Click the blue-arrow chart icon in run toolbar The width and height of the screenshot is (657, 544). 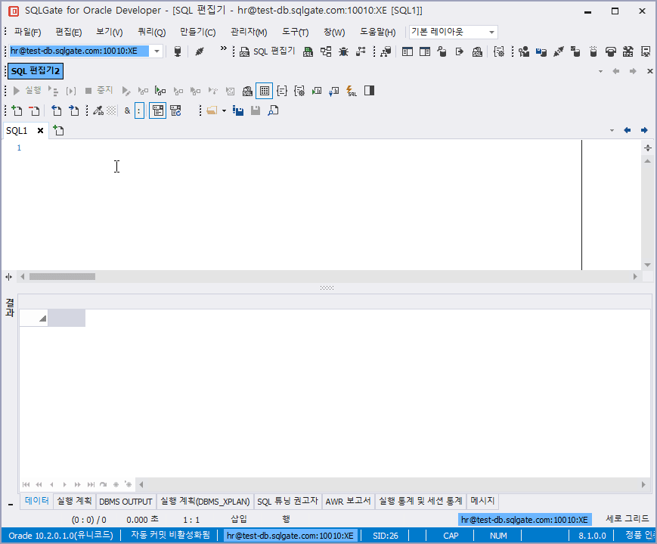[334, 91]
